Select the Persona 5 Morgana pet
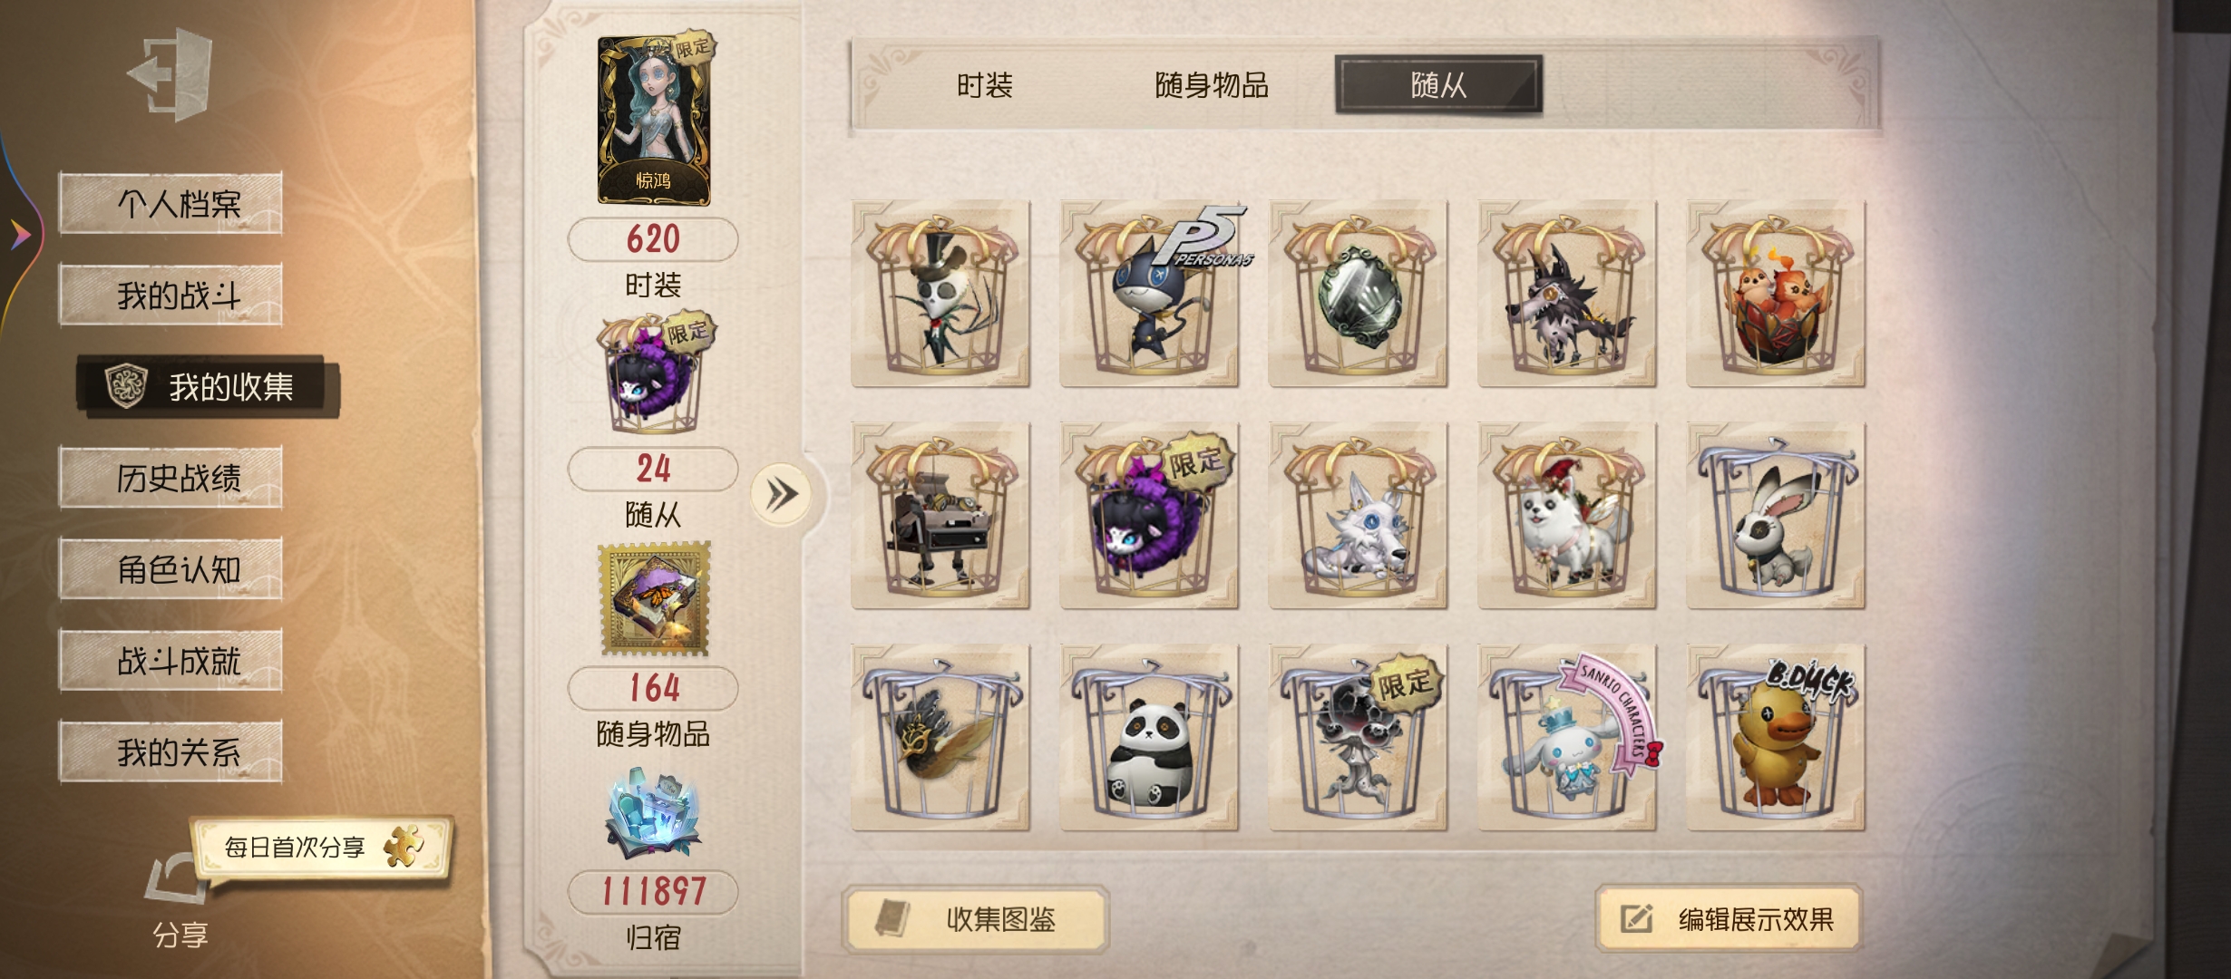This screenshot has height=979, width=2231. [1150, 294]
